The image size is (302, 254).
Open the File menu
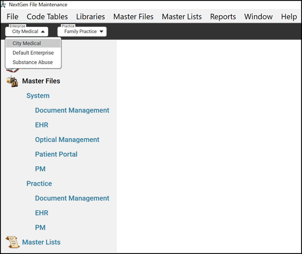pos(12,16)
